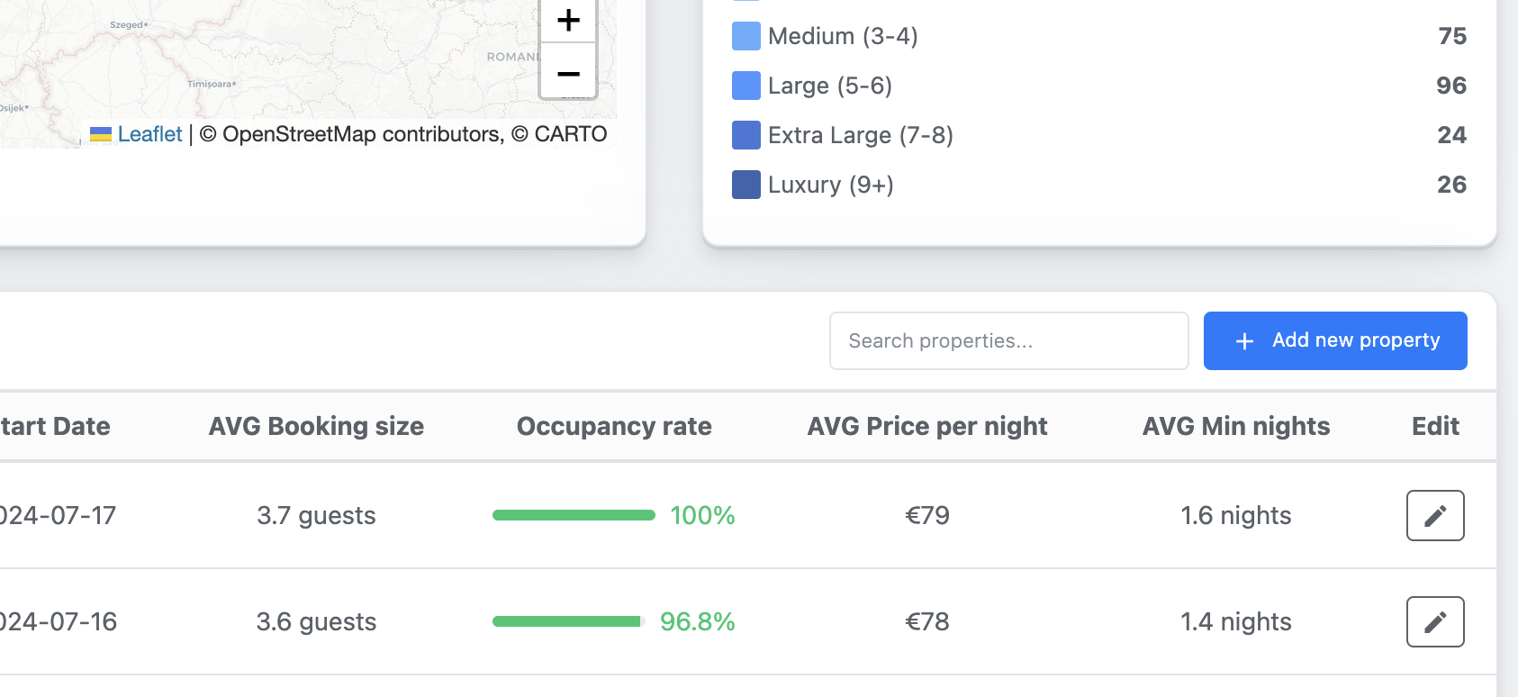1518x697 pixels.
Task: Click the Medium (3-4) color swatch
Action: [745, 36]
